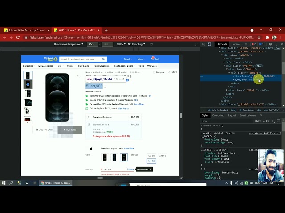The height and width of the screenshot is (213, 285).
Task: Open the 100% zoom dropdown
Action: pyautogui.click(x=121, y=44)
